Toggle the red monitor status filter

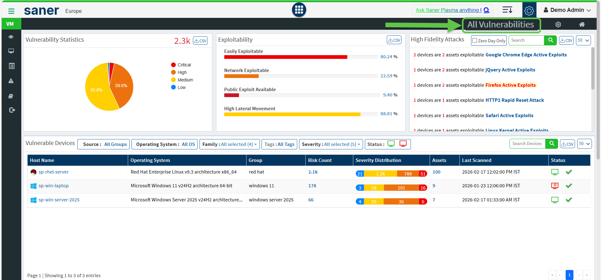point(403,144)
